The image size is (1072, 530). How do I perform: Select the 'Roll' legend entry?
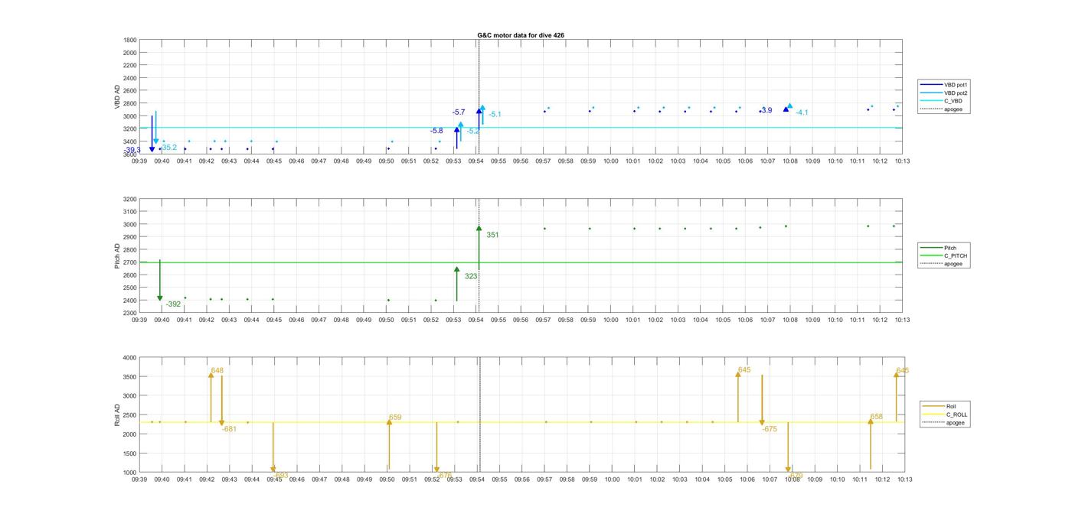[952, 406]
